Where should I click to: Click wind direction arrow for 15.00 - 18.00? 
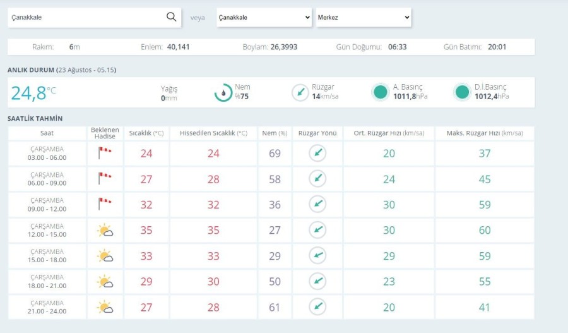[317, 256]
